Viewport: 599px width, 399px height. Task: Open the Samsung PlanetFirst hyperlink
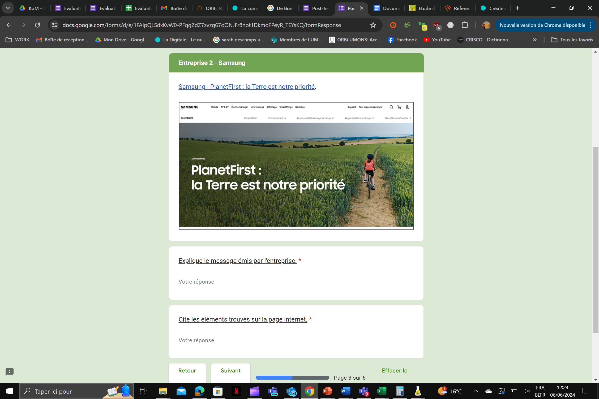tap(246, 87)
